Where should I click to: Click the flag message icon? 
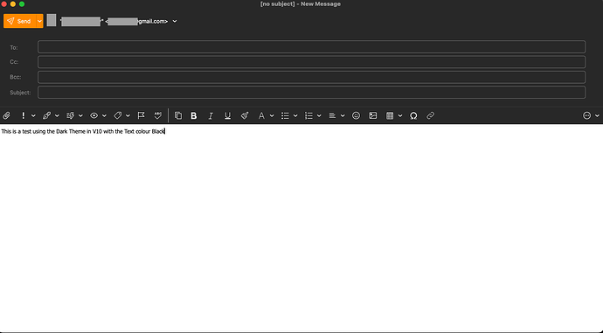pyautogui.click(x=141, y=115)
